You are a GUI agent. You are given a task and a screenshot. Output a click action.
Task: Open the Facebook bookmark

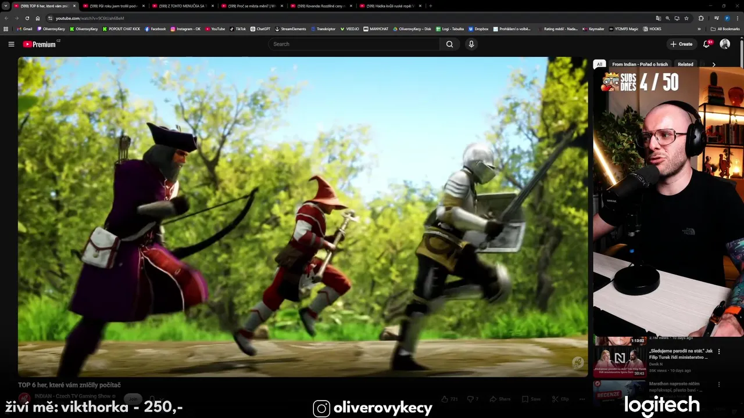pyautogui.click(x=155, y=29)
